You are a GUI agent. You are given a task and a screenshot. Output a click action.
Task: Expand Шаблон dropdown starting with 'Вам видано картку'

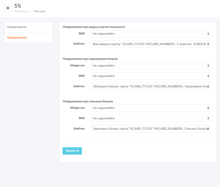click(x=150, y=44)
